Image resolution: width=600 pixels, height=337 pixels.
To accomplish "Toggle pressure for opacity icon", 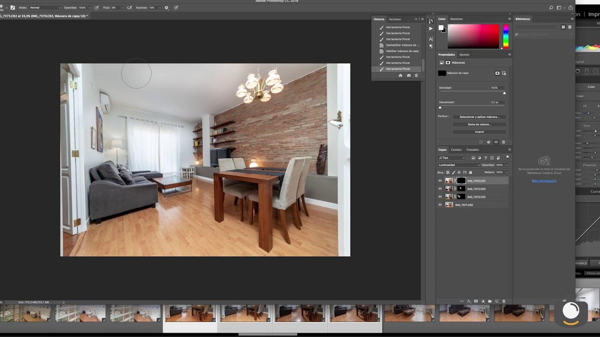I will click(x=97, y=7).
